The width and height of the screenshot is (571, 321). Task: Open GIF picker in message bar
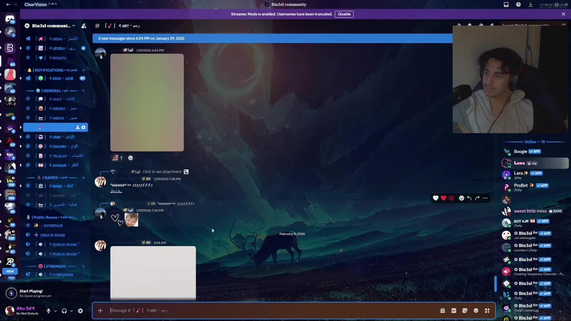tap(454, 311)
